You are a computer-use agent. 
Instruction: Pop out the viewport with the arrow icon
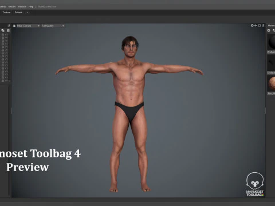(x=263, y=25)
